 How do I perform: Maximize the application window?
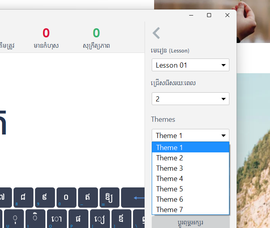coord(209,15)
